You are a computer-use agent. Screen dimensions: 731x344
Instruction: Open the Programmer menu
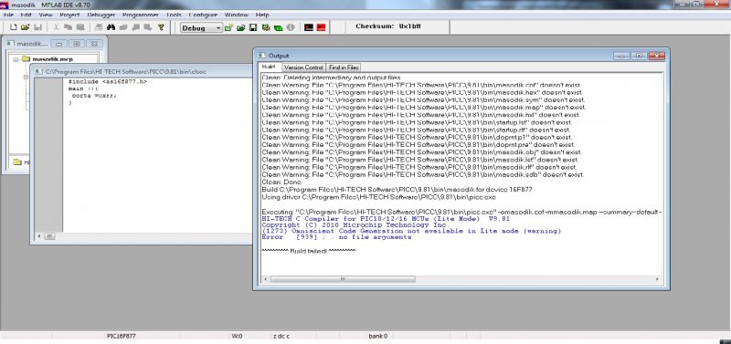141,15
